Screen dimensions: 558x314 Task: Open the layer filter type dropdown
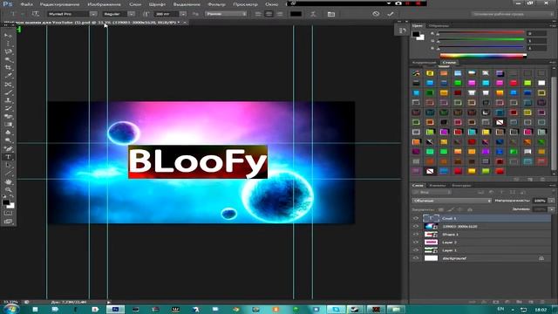pyautogui.click(x=432, y=192)
